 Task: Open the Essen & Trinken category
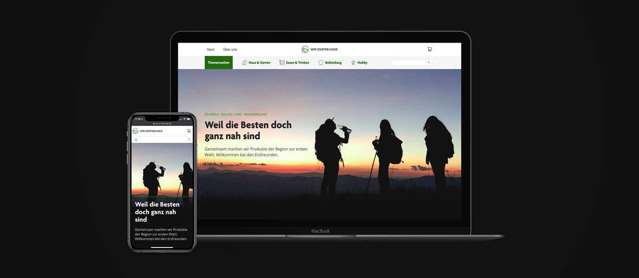(297, 63)
